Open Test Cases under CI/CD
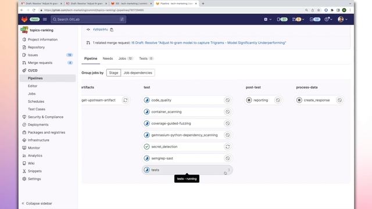 [36, 109]
